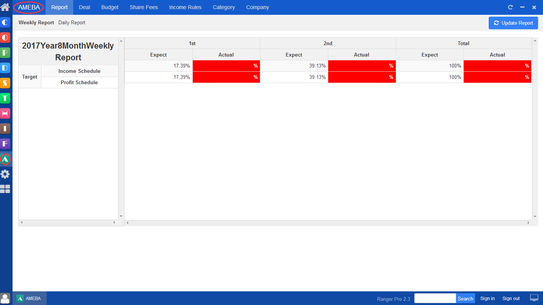Click the red Actual cell under Total for Income Schedule
The image size is (543, 305).
point(497,66)
